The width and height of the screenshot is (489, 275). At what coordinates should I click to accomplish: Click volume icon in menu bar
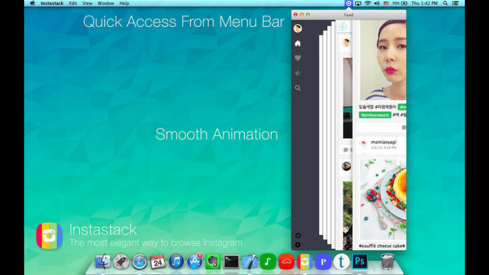point(377,3)
